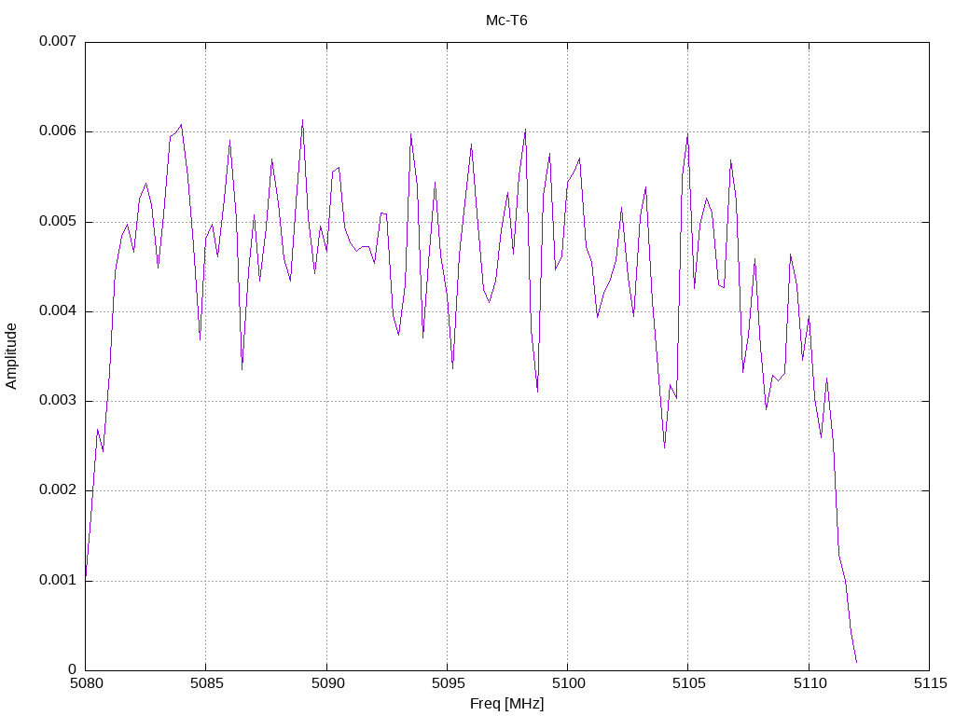Image resolution: width=955 pixels, height=716 pixels.
Task: Click the 5115 x-axis tick label
Action: tap(930, 683)
